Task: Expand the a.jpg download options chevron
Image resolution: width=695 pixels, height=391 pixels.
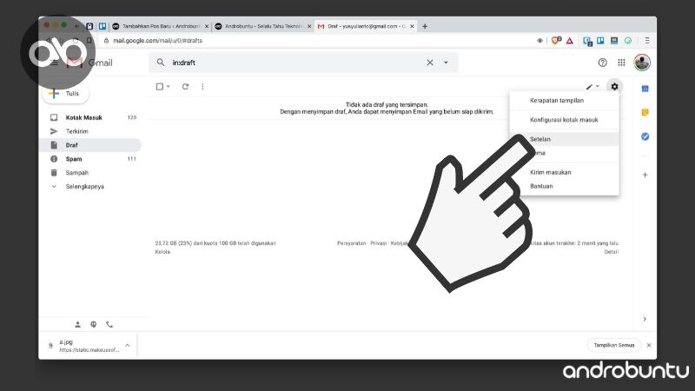Action: [128, 345]
